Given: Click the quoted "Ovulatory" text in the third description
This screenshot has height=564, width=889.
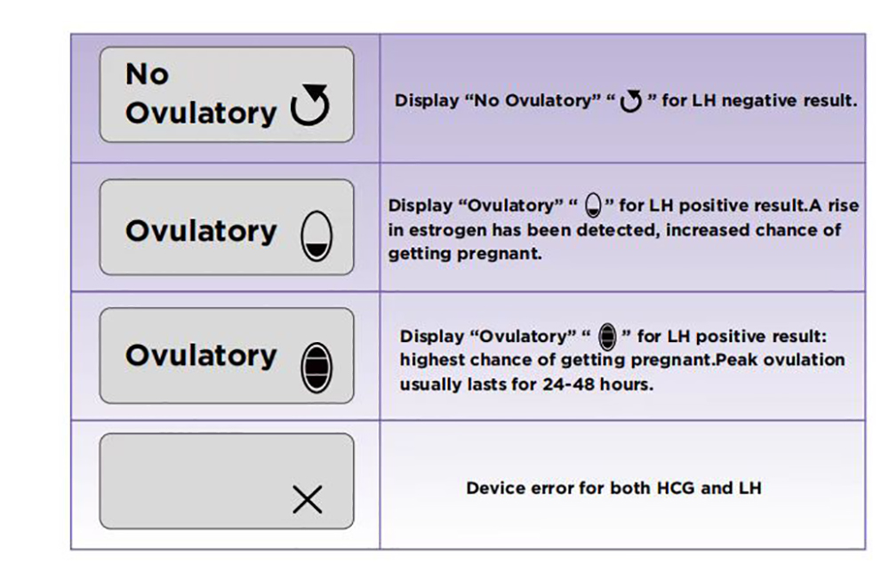Looking at the screenshot, I should [524, 337].
